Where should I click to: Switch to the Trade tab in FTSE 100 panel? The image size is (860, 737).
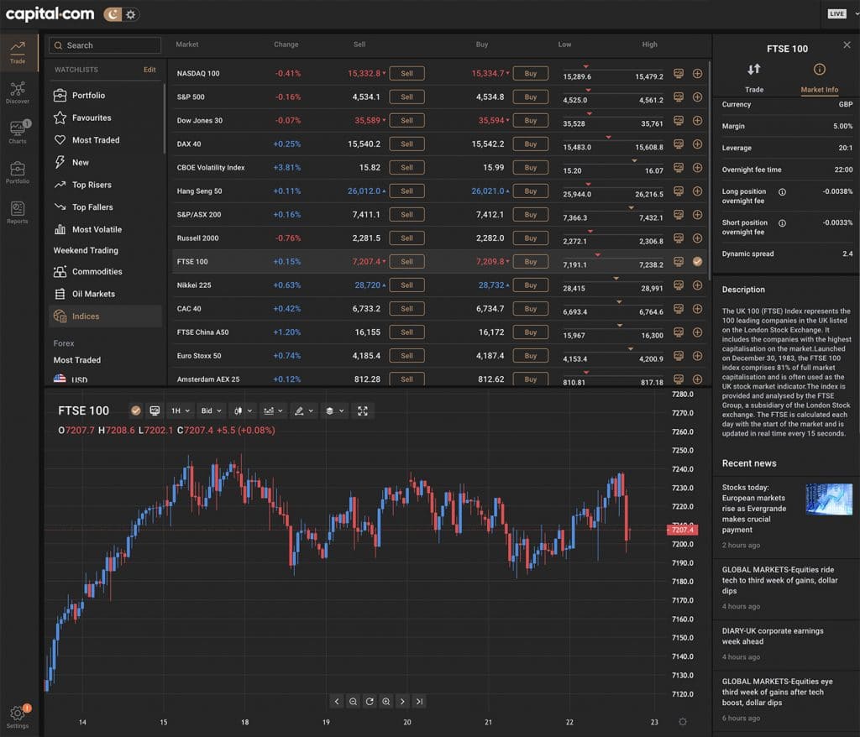point(754,78)
